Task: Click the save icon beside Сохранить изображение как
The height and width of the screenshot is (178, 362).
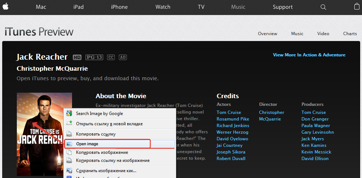Action: pos(69,171)
